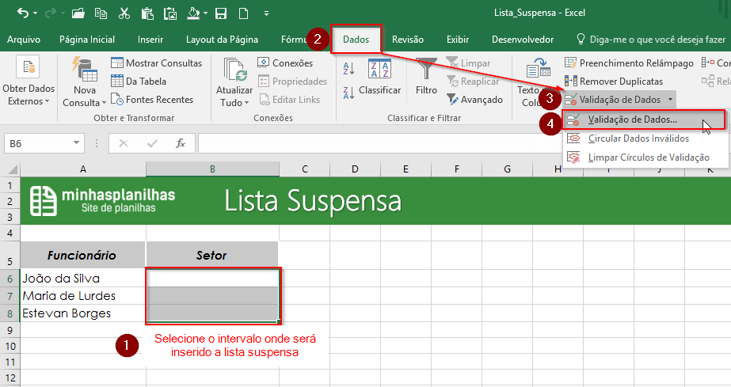This screenshot has width=731, height=387.
Task: Open the Arquivo tab
Action: 24,40
